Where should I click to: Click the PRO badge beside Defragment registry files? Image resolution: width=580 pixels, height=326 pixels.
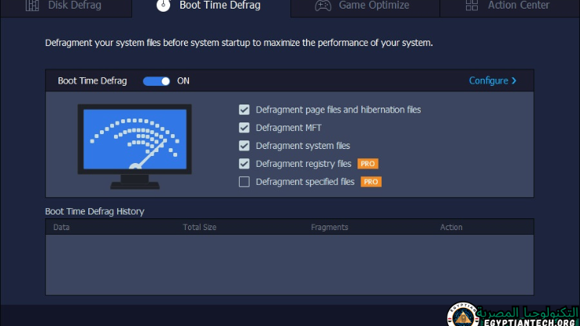(368, 164)
